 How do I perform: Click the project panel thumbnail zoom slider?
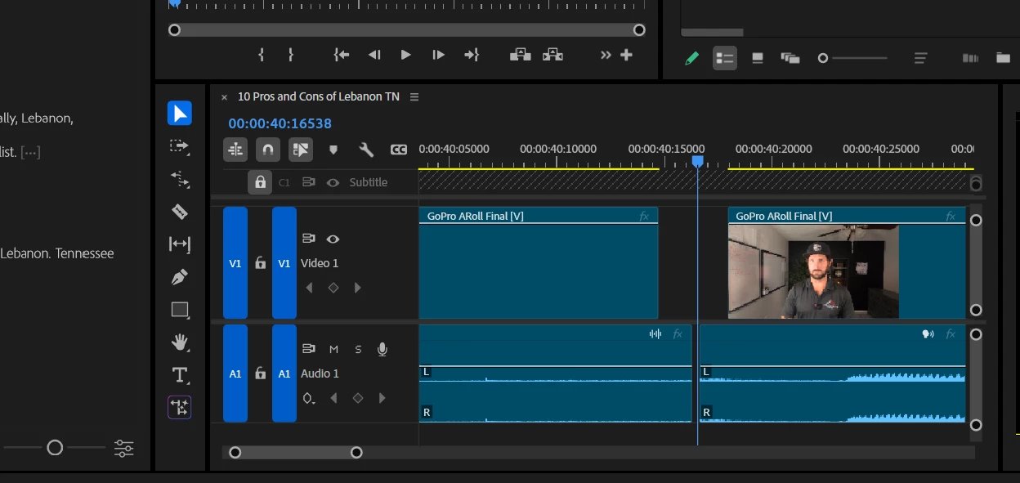pos(823,58)
